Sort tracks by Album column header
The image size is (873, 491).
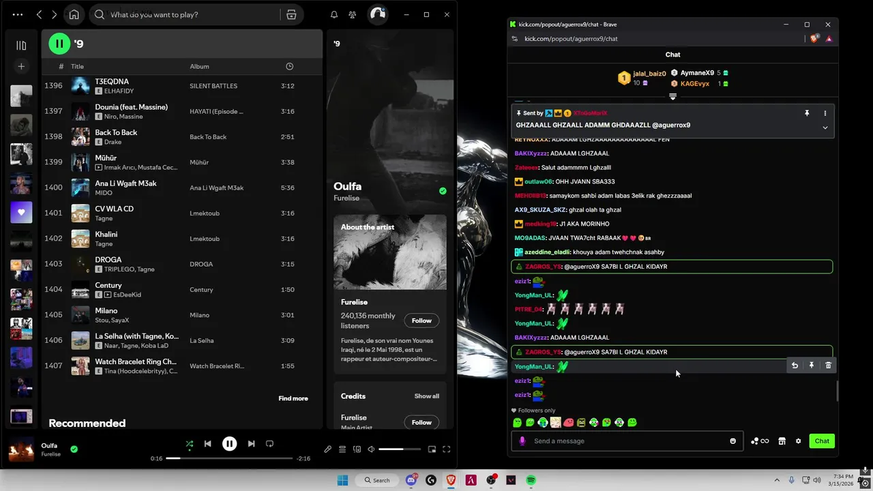tap(199, 66)
